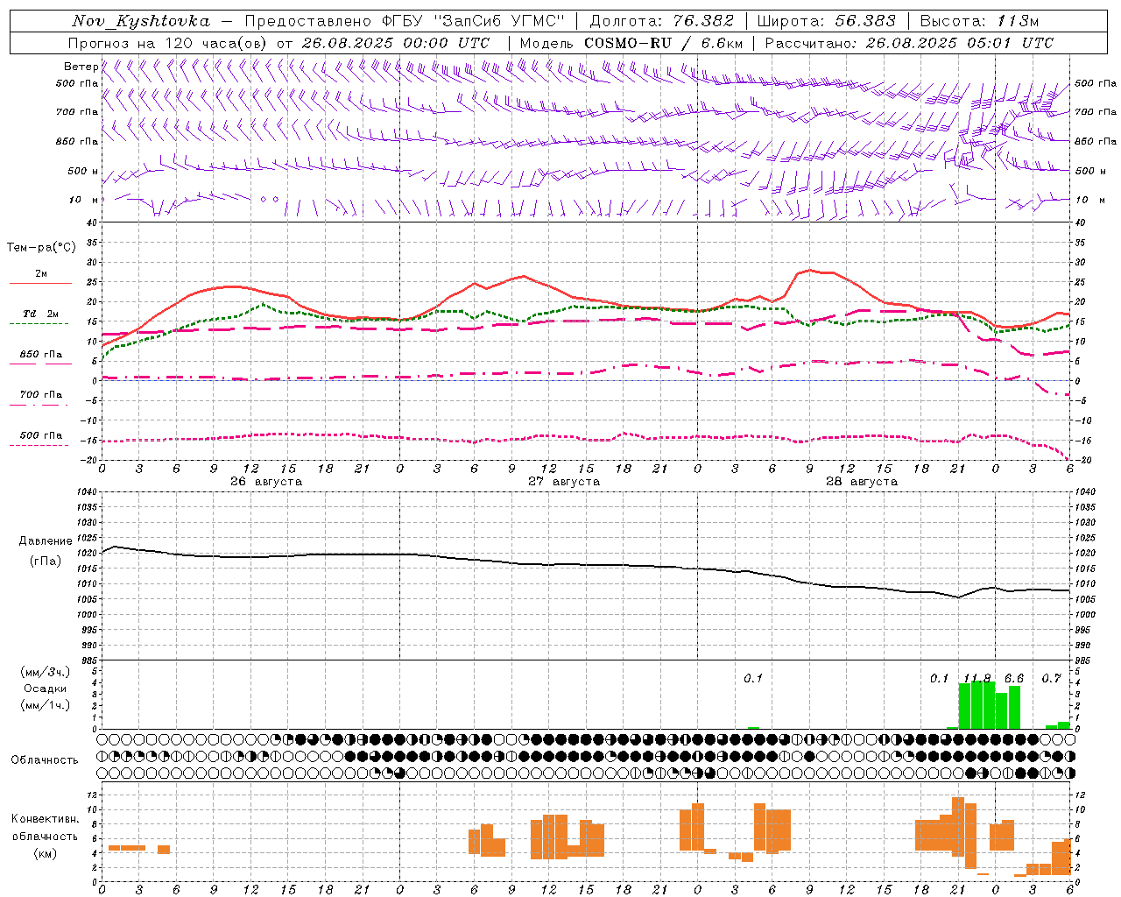Click the left '40' temperature axis value
Image resolution: width=1121 pixels, height=897 pixels.
pos(93,222)
